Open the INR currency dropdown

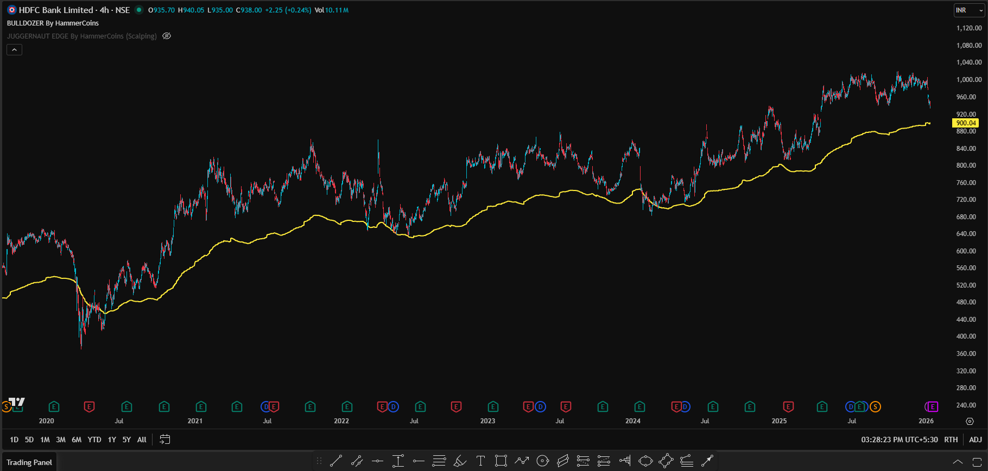[968, 10]
